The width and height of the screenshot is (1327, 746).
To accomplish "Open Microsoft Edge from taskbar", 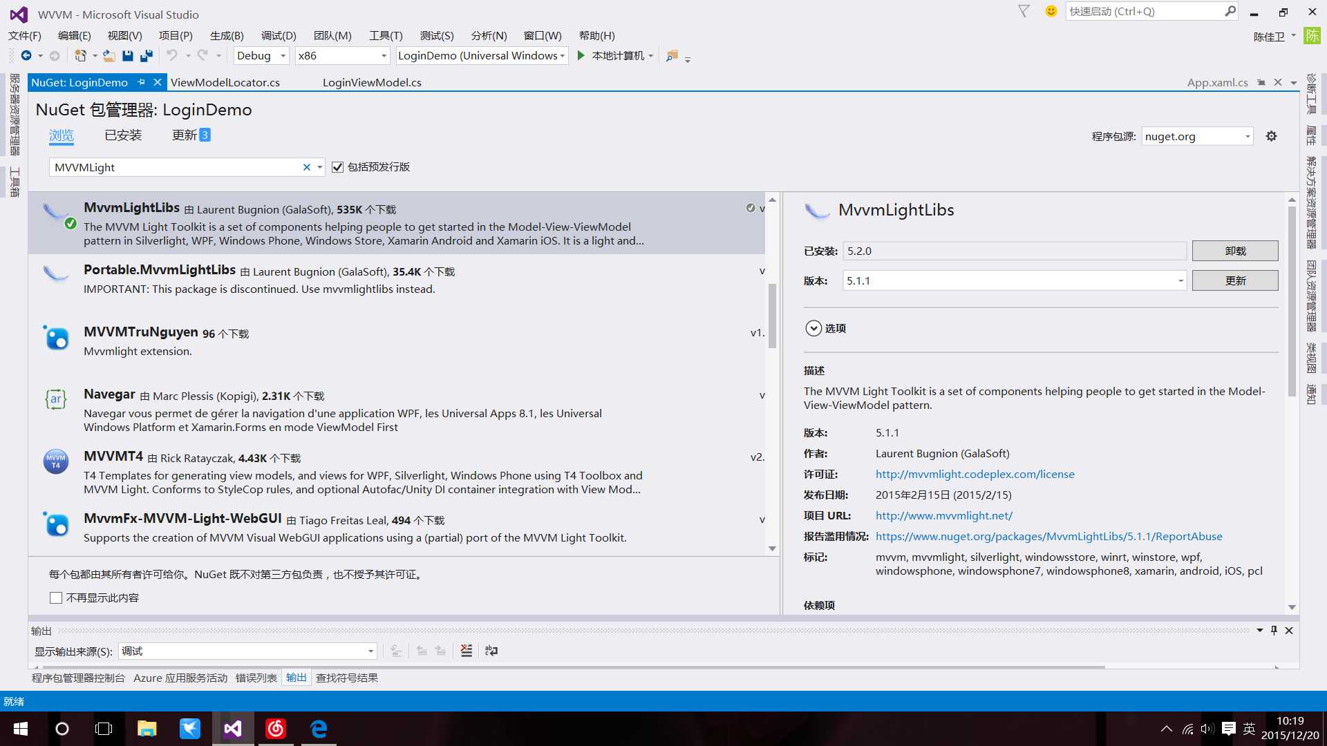I will tap(319, 729).
